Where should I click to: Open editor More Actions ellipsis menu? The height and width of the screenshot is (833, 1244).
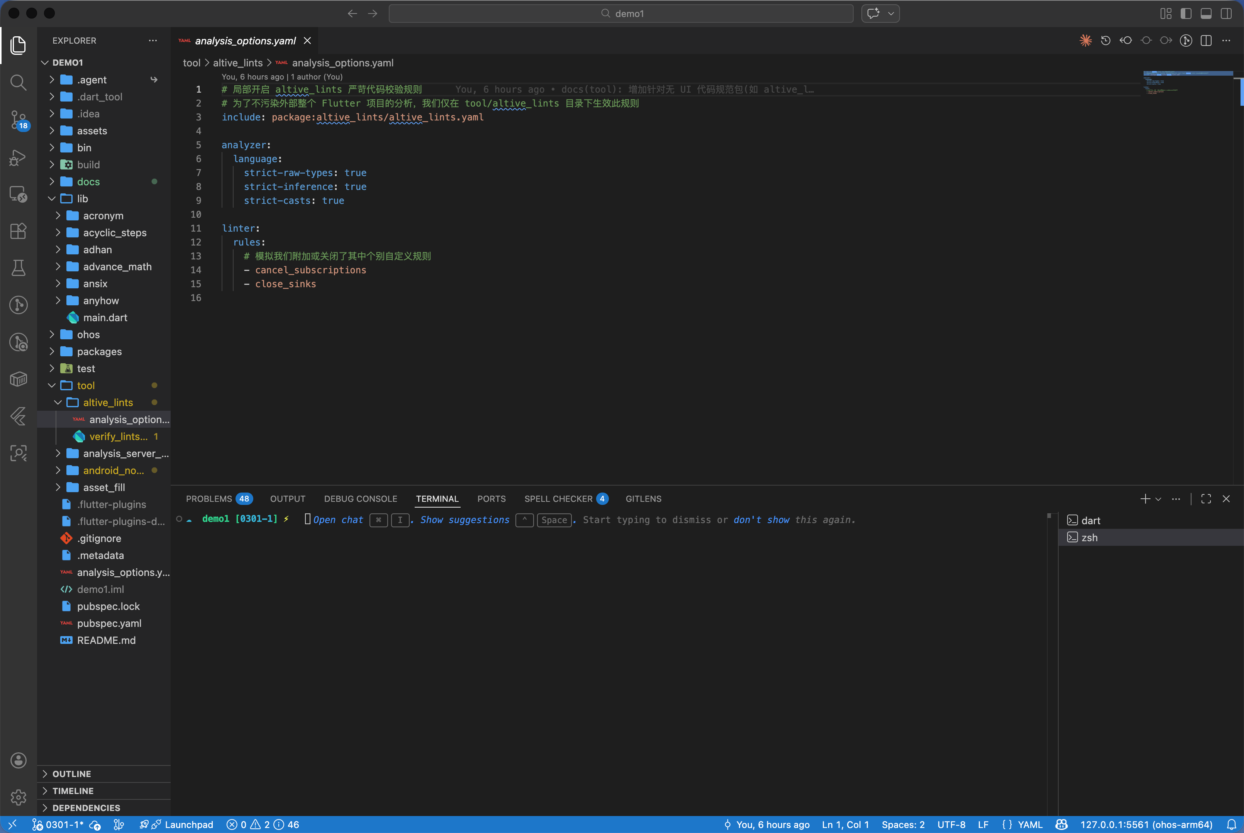point(1227,41)
